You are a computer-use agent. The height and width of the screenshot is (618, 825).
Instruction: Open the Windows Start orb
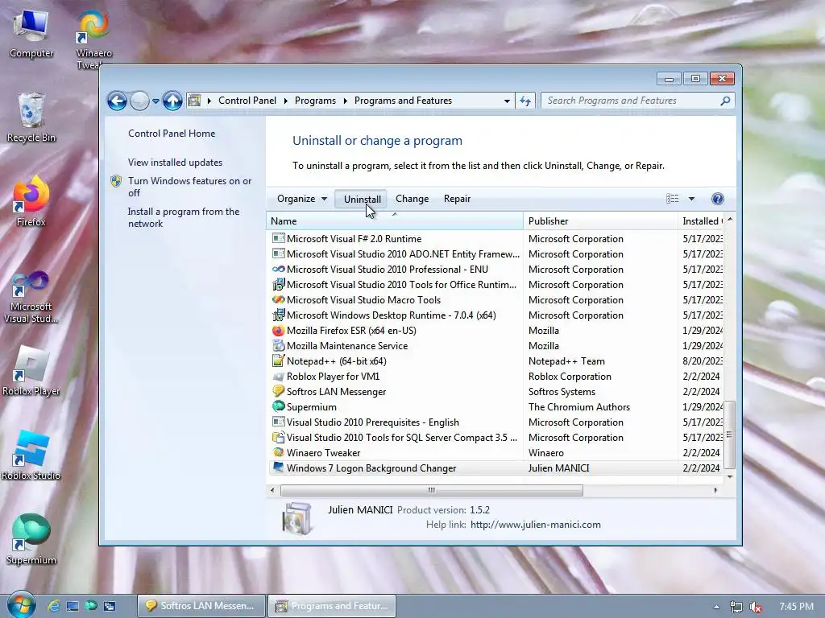pos(22,605)
